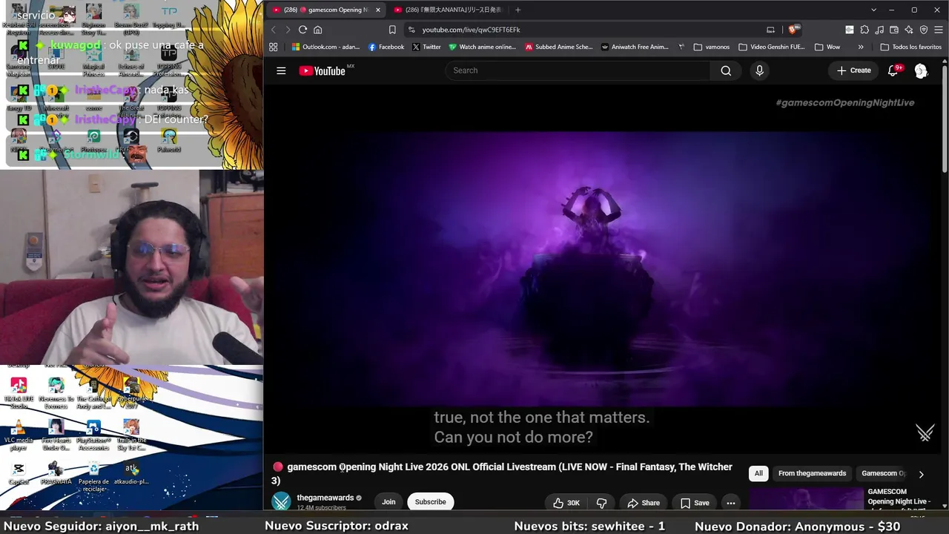Click the #gamescomOpeningNightLive hashtag
This screenshot has height=534, width=949.
point(844,102)
